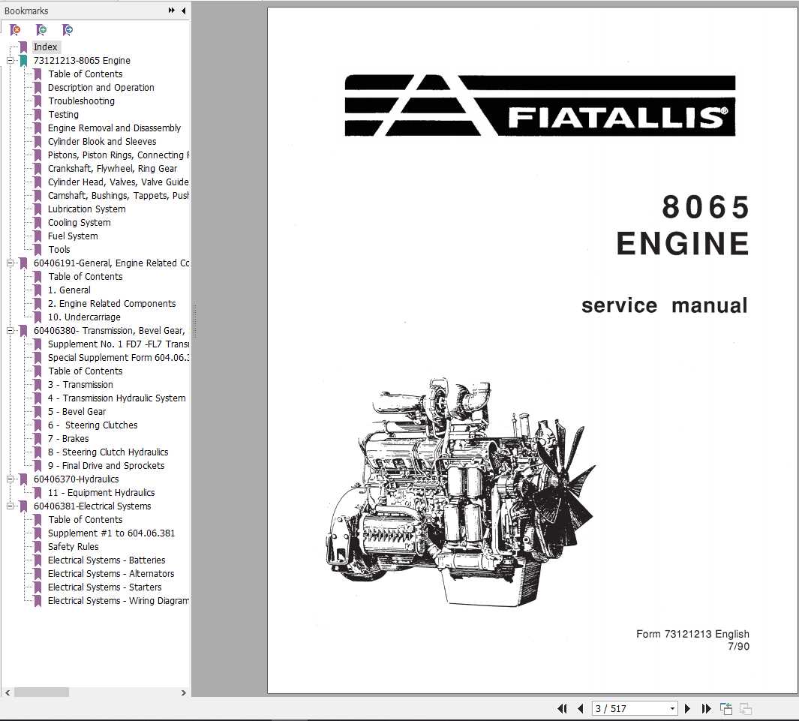Click the expand bookmarks panel double-arrow icon
This screenshot has height=721, width=799.
pos(172,11)
